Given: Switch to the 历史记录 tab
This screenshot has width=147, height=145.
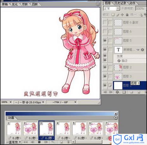Looking at the screenshot, I should coord(120,3).
